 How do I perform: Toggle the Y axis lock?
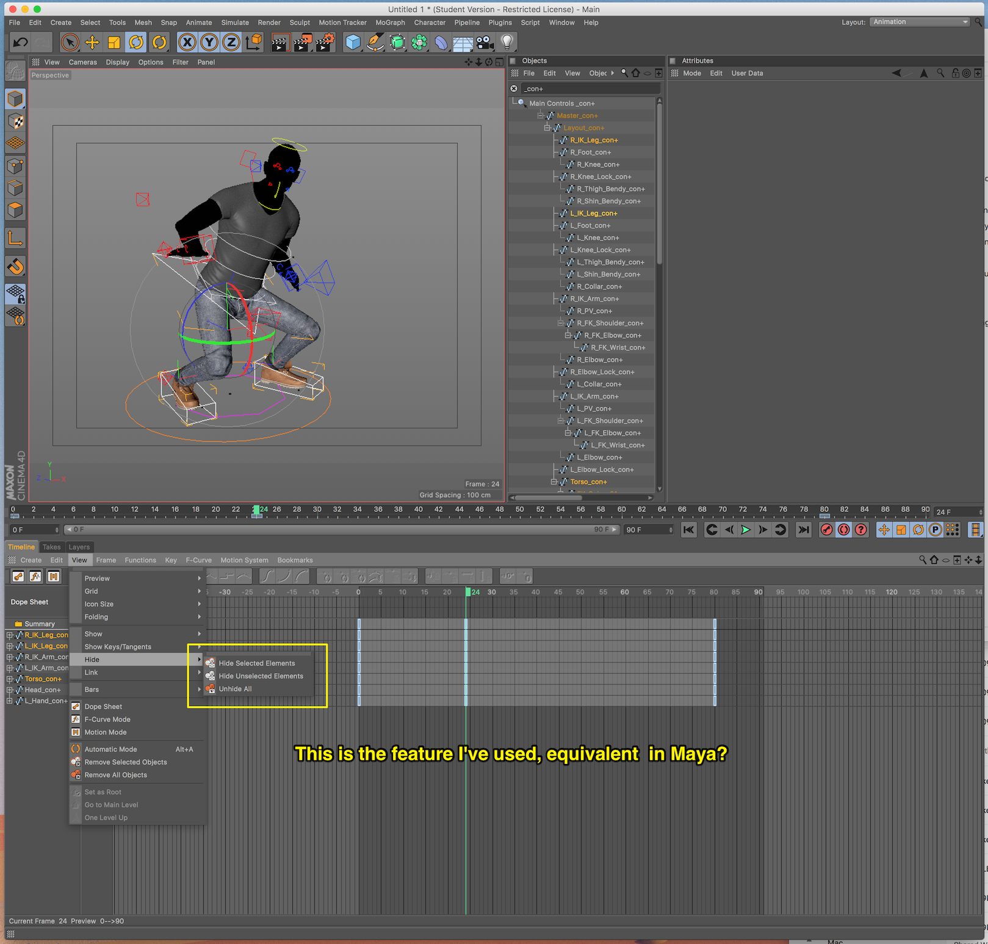click(x=209, y=42)
